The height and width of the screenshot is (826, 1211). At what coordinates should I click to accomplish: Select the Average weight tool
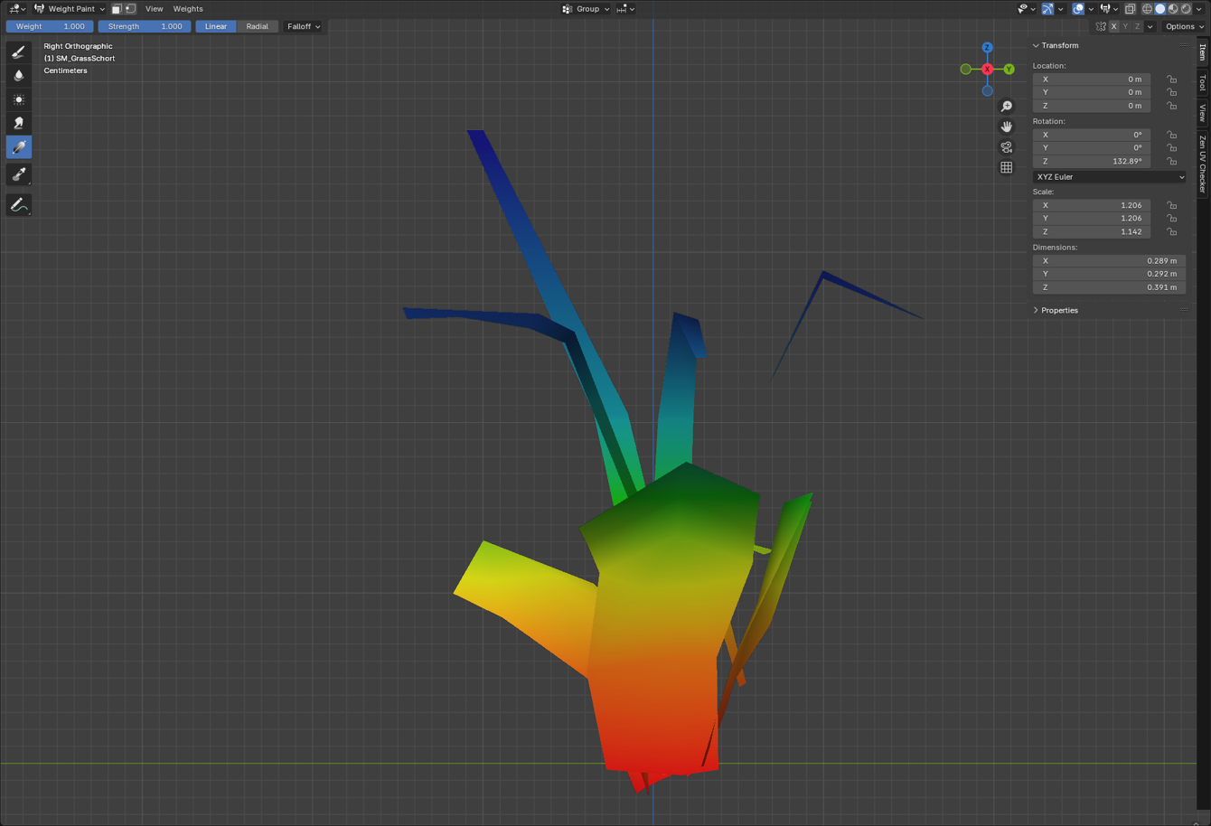click(x=18, y=99)
